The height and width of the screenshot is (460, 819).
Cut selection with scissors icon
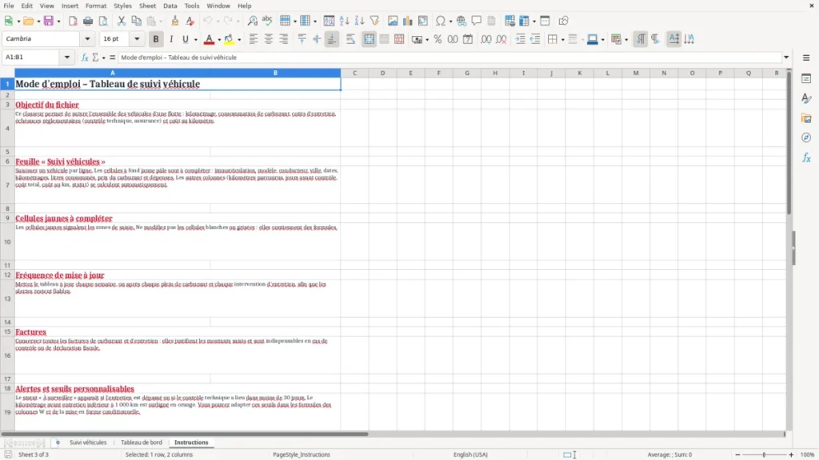[x=122, y=21]
